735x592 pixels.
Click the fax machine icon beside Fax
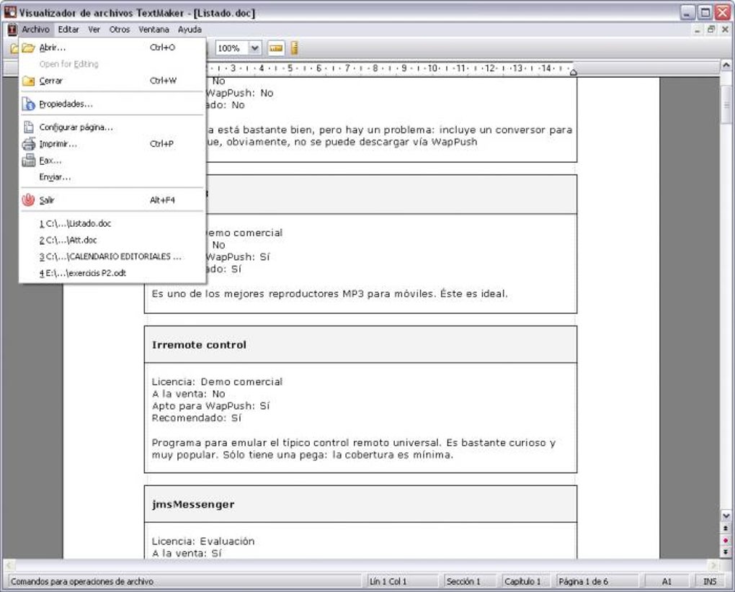tap(28, 160)
